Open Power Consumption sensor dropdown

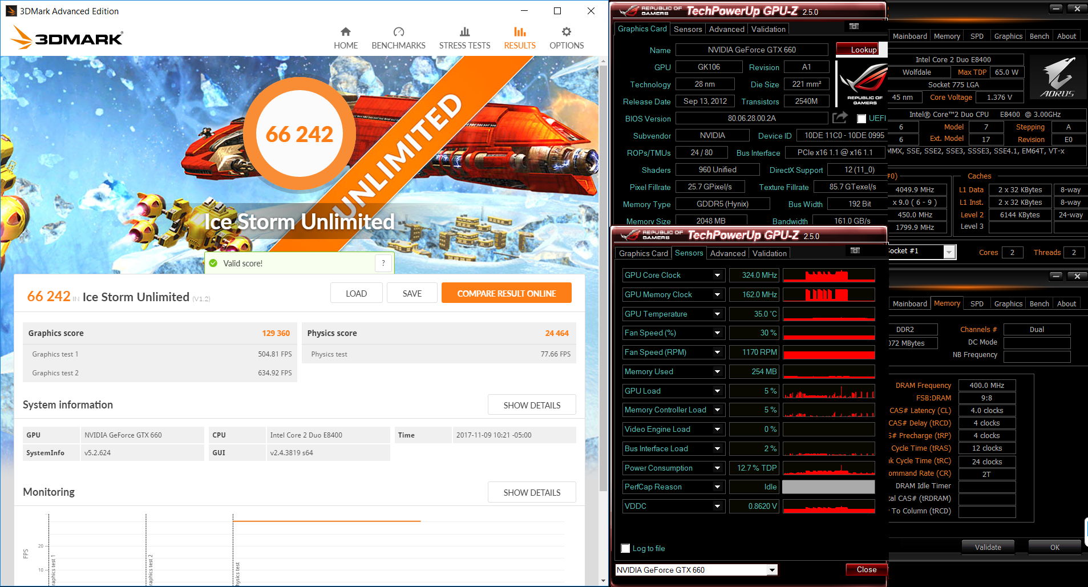(x=718, y=468)
